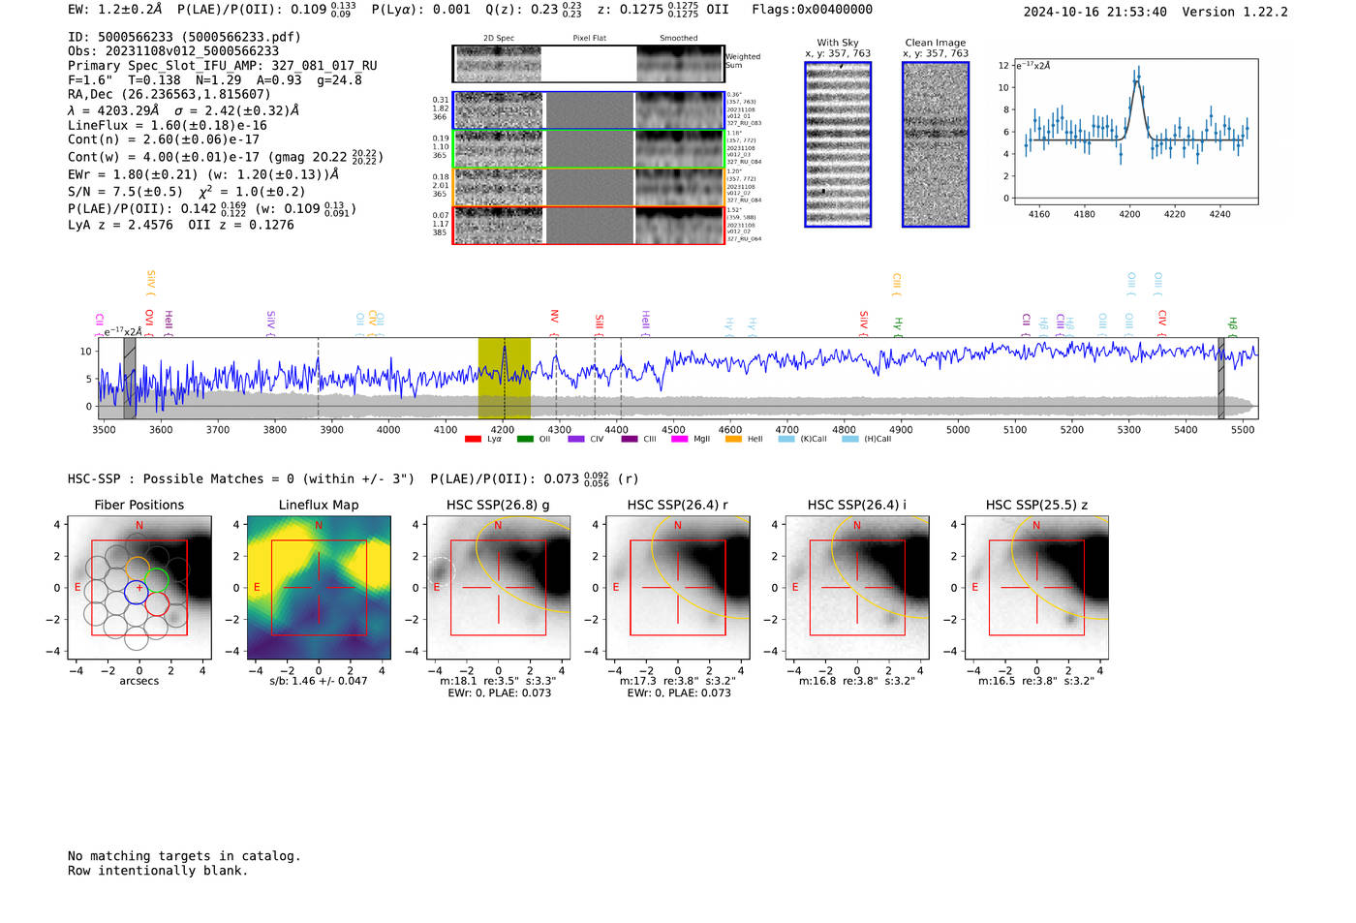Click the (H)CaII legend swatch
The image size is (1356, 923).
pyautogui.click(x=850, y=439)
